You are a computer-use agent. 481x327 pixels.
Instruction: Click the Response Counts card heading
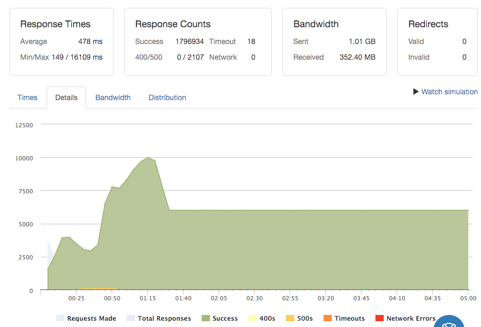pyautogui.click(x=173, y=24)
